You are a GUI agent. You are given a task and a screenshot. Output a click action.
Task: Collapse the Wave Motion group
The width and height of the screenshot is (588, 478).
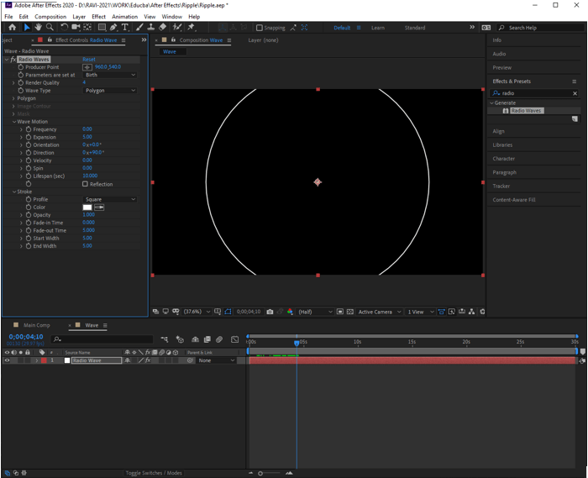click(14, 122)
